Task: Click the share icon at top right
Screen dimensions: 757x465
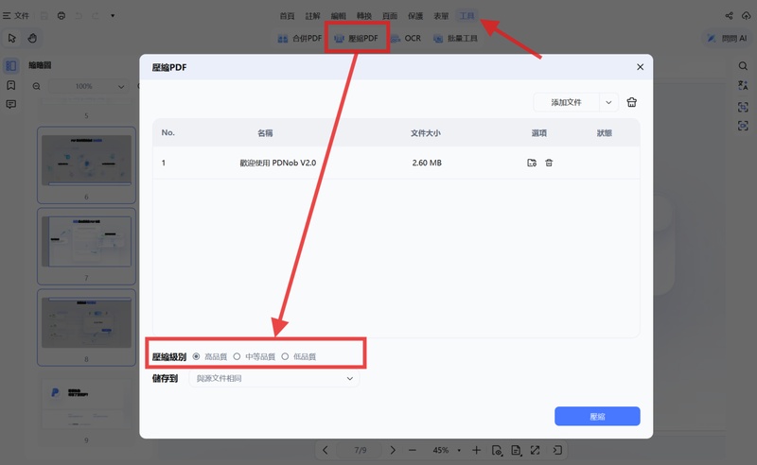Action: [729, 16]
